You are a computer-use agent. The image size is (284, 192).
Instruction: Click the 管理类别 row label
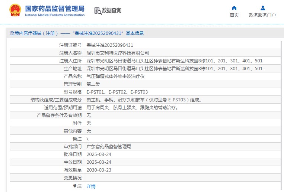point(73,84)
